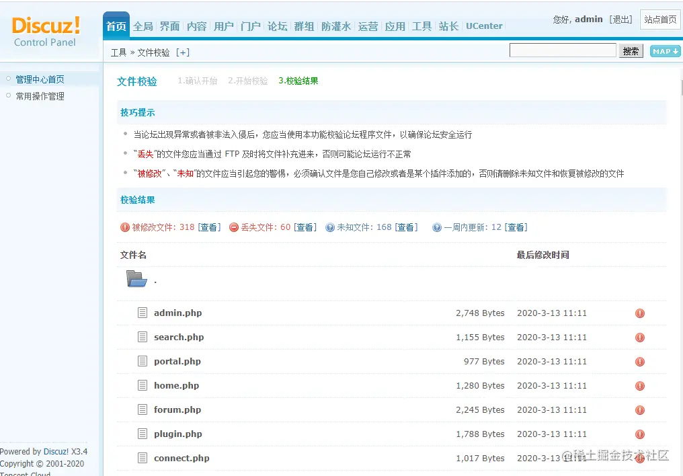
Task: Click the modified-file warning icon for admin.php
Action: pos(639,313)
